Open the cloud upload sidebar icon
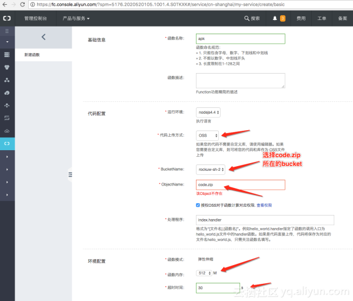The image size is (353, 301). 7,92
